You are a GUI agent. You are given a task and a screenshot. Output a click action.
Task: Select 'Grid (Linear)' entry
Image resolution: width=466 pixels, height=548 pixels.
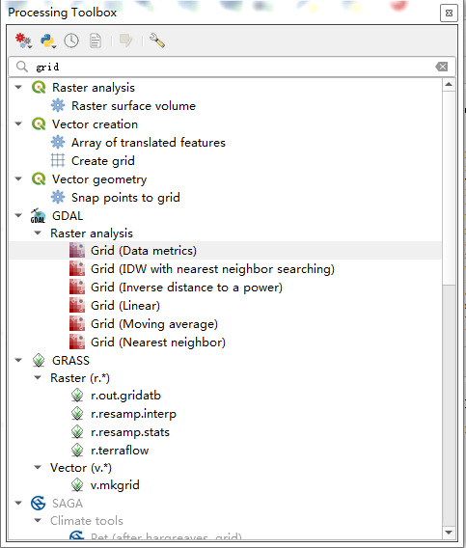coord(125,306)
